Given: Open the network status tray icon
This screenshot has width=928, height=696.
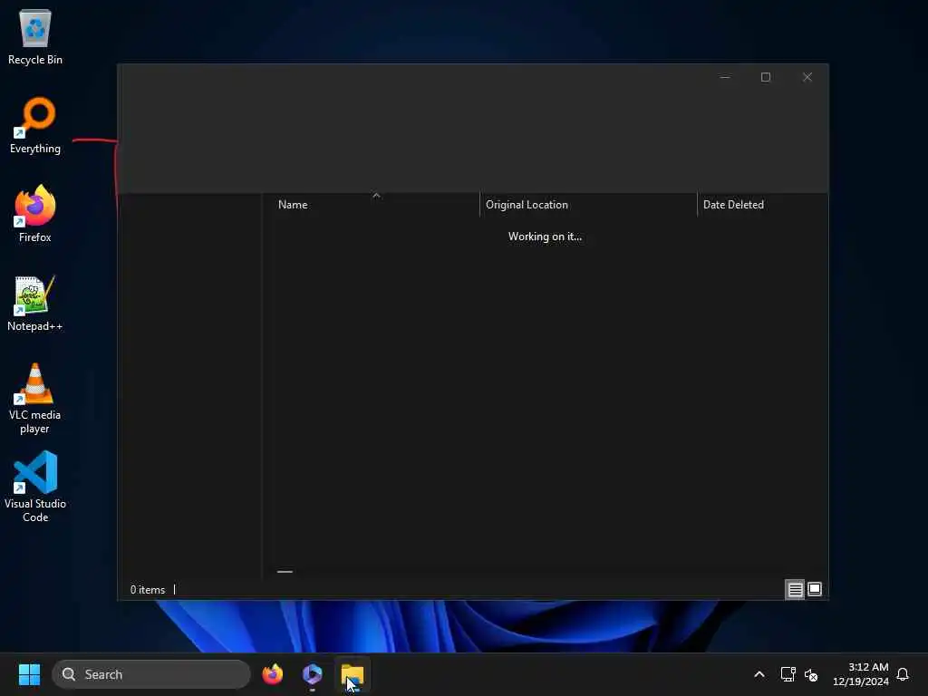Looking at the screenshot, I should pyautogui.click(x=788, y=674).
